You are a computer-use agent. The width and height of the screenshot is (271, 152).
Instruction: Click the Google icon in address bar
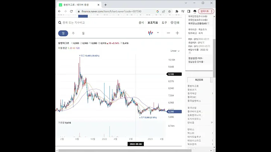157,11
